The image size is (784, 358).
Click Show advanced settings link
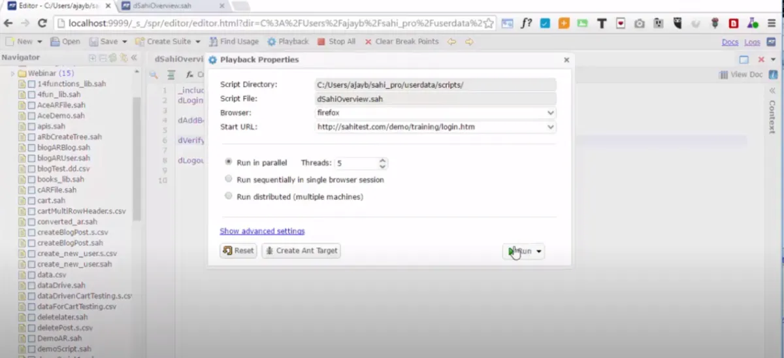262,231
